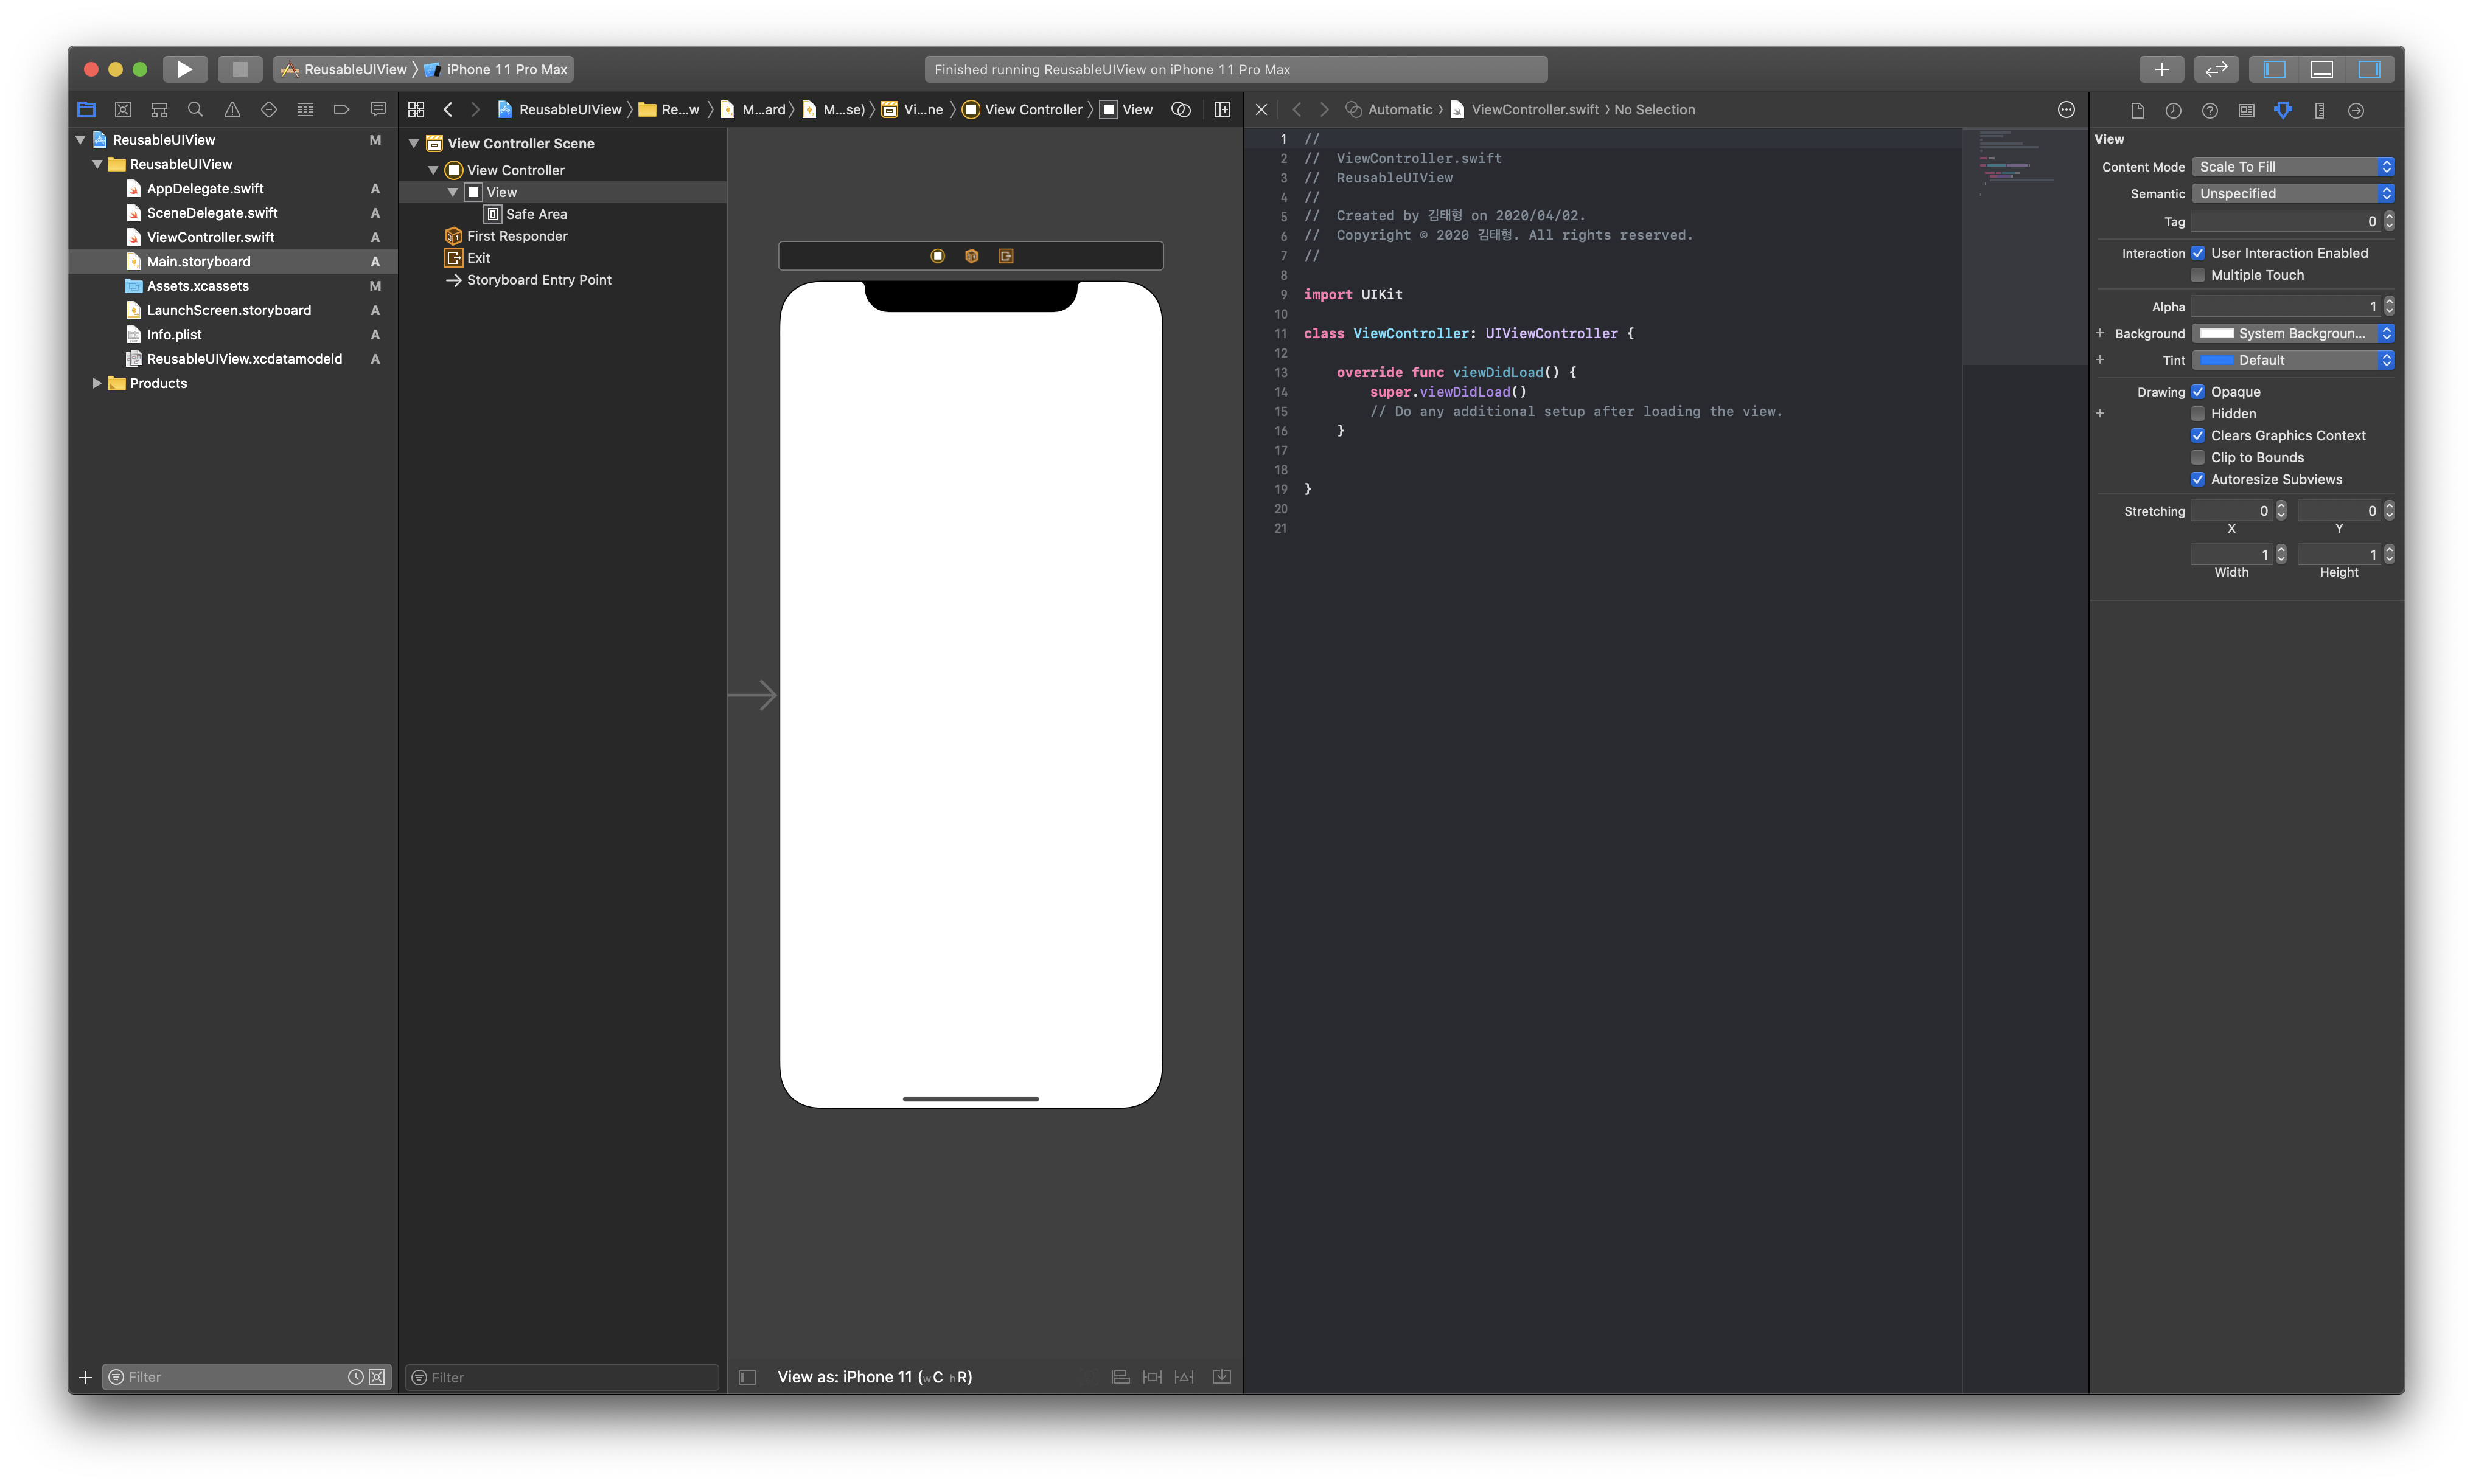Open the Content Mode dropdown

[2292, 167]
